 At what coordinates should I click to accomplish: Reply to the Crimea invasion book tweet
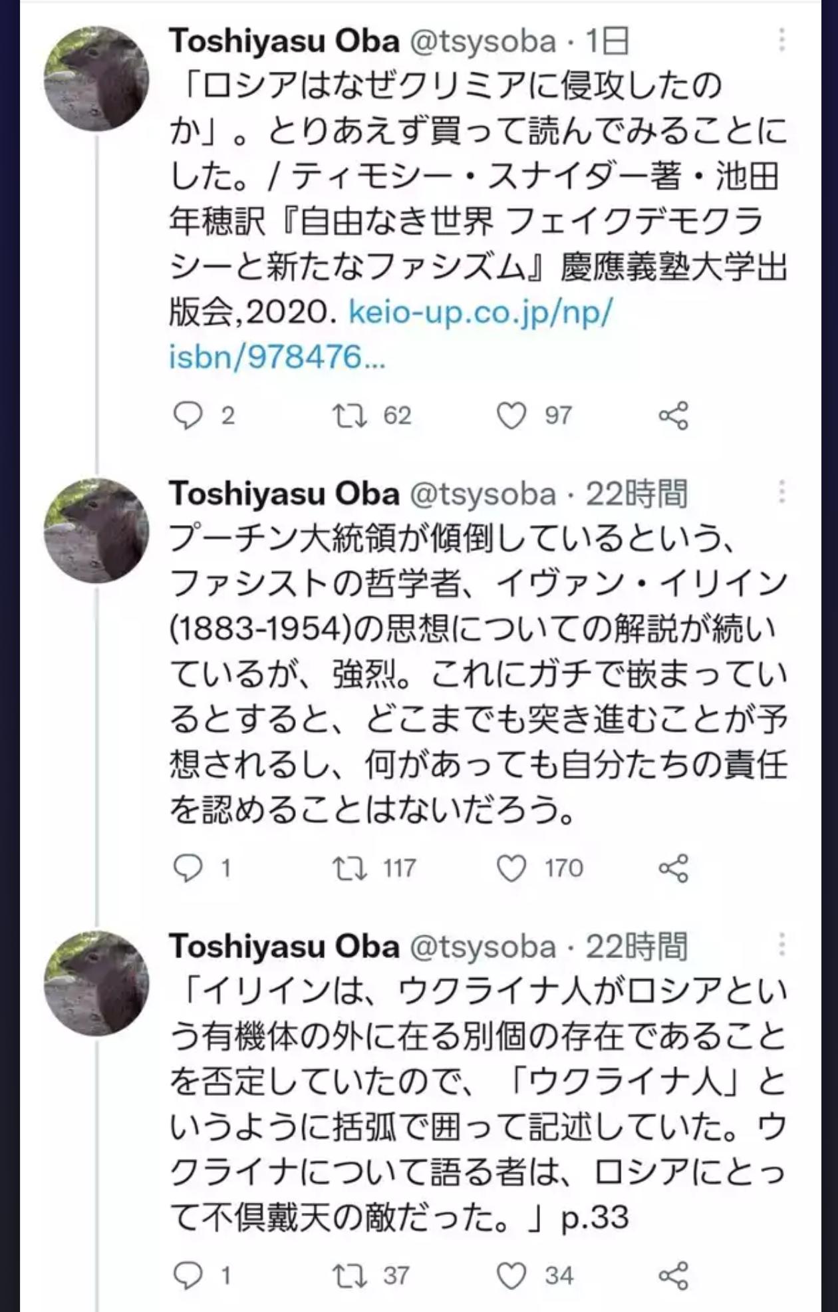(188, 416)
